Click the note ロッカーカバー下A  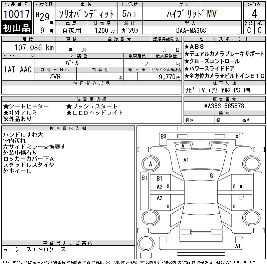(29, 159)
